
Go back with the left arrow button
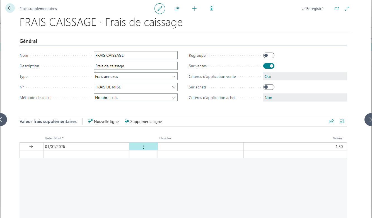click(x=10, y=8)
